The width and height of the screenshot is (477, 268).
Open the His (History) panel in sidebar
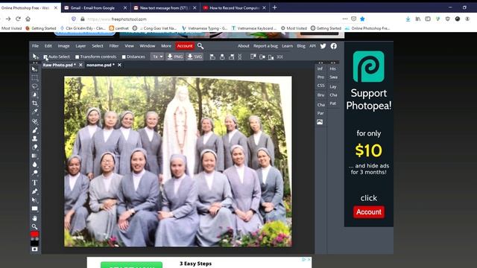click(333, 68)
